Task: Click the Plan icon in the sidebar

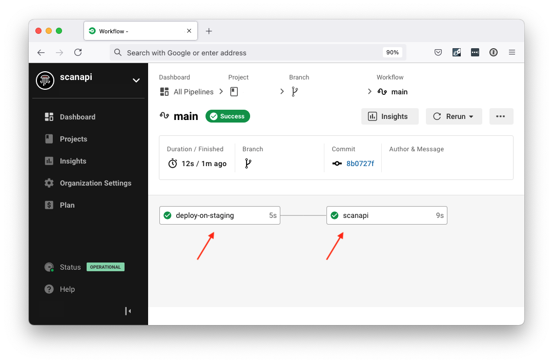Action: coord(49,205)
